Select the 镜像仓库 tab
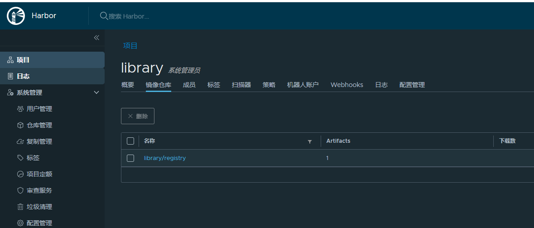Image resolution: width=534 pixels, height=228 pixels. pos(159,85)
